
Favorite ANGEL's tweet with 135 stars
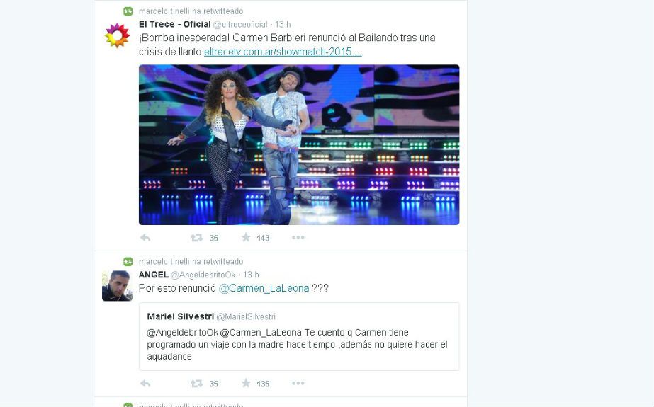(246, 383)
